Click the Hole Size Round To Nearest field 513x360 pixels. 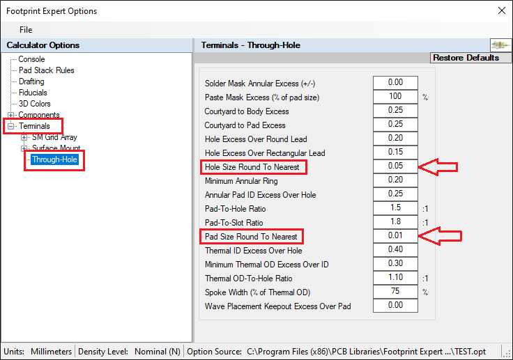(395, 166)
